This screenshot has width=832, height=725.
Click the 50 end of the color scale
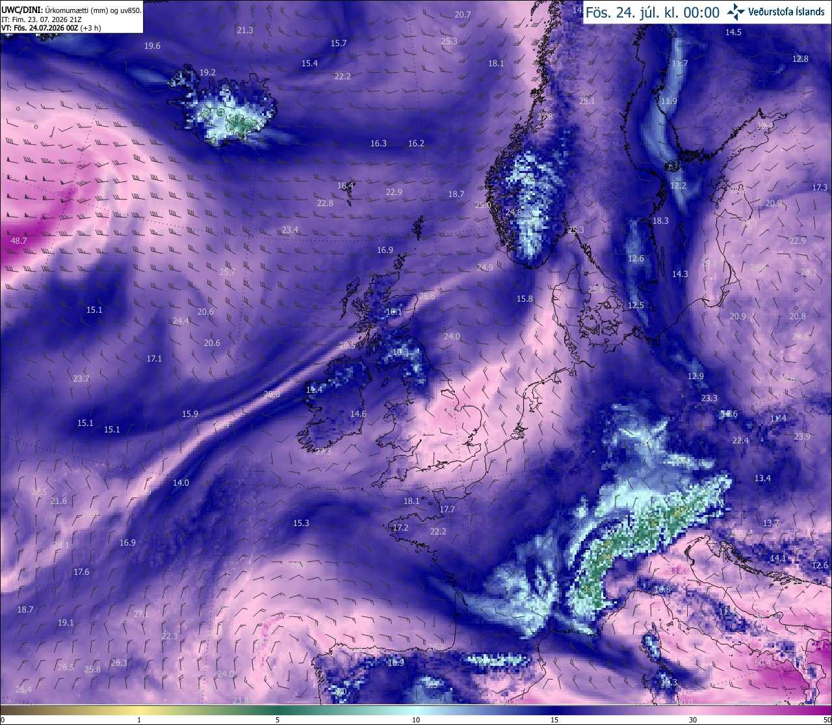[827, 720]
